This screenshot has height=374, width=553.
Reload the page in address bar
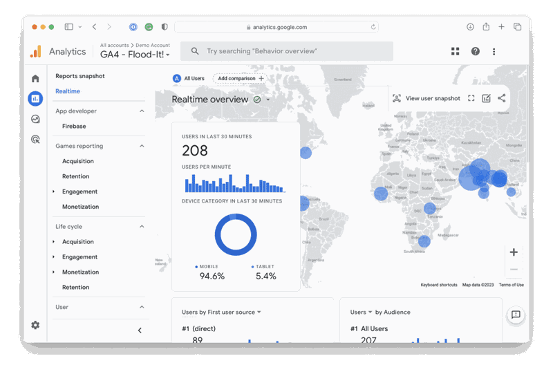[373, 27]
